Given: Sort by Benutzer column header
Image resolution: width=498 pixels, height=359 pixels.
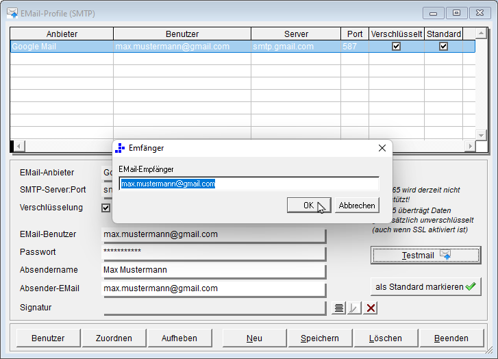Looking at the screenshot, I should pyautogui.click(x=182, y=34).
